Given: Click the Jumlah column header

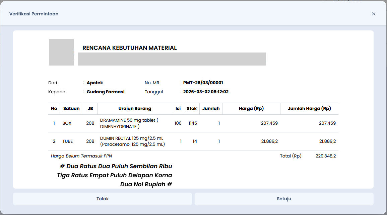Looking at the screenshot, I should click(211, 109).
